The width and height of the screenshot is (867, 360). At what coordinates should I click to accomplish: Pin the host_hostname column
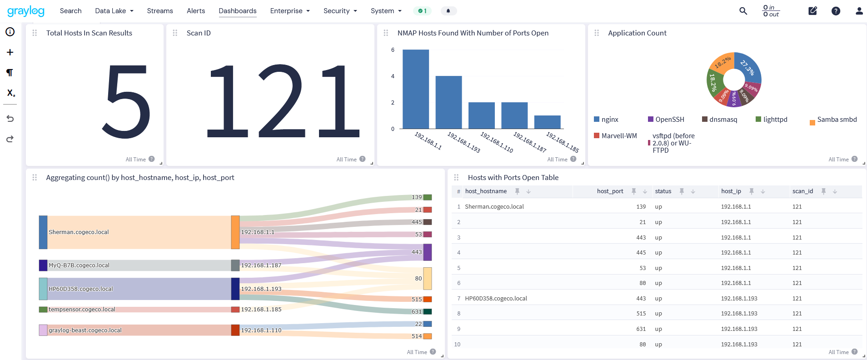tap(517, 191)
